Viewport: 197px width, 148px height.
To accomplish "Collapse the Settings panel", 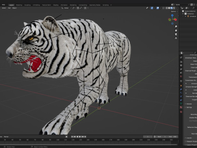I will (x=189, y=107).
